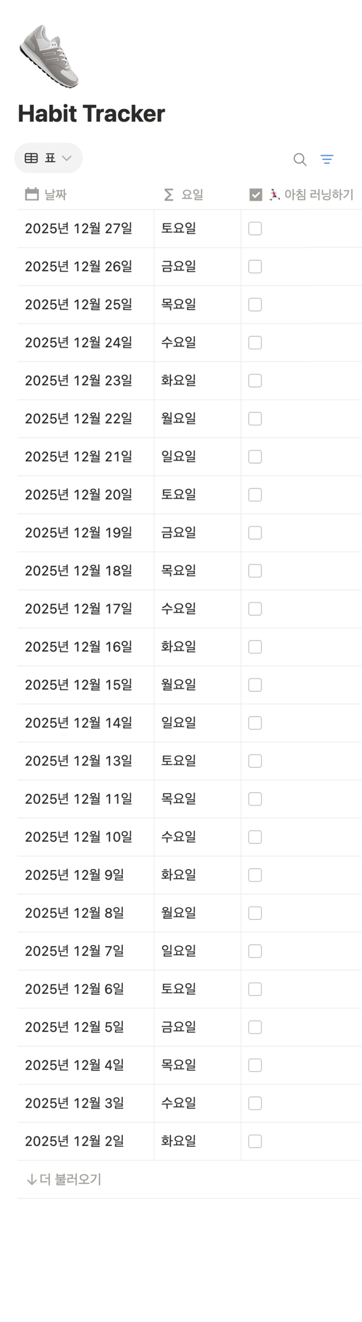Click the 월요일 cell for 12월 22일
Viewport: 362px width, 1322px height.
(178, 419)
